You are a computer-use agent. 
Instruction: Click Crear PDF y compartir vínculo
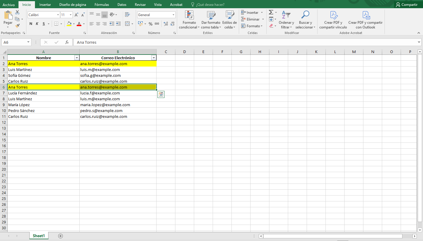(x=333, y=20)
